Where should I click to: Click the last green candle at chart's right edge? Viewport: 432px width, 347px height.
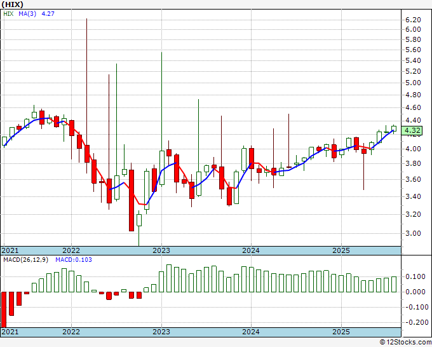pos(394,128)
